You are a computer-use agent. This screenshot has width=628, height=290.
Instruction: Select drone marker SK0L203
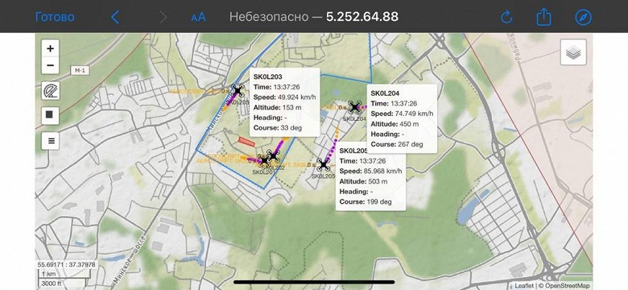pyautogui.click(x=238, y=90)
